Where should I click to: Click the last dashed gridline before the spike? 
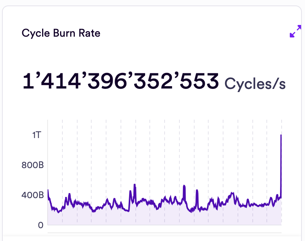point(267,156)
